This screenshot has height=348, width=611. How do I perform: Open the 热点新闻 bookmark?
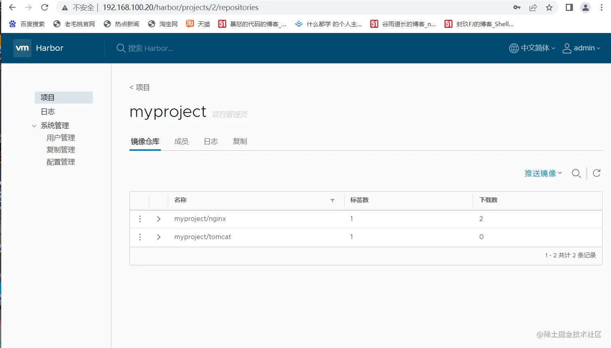tap(121, 24)
